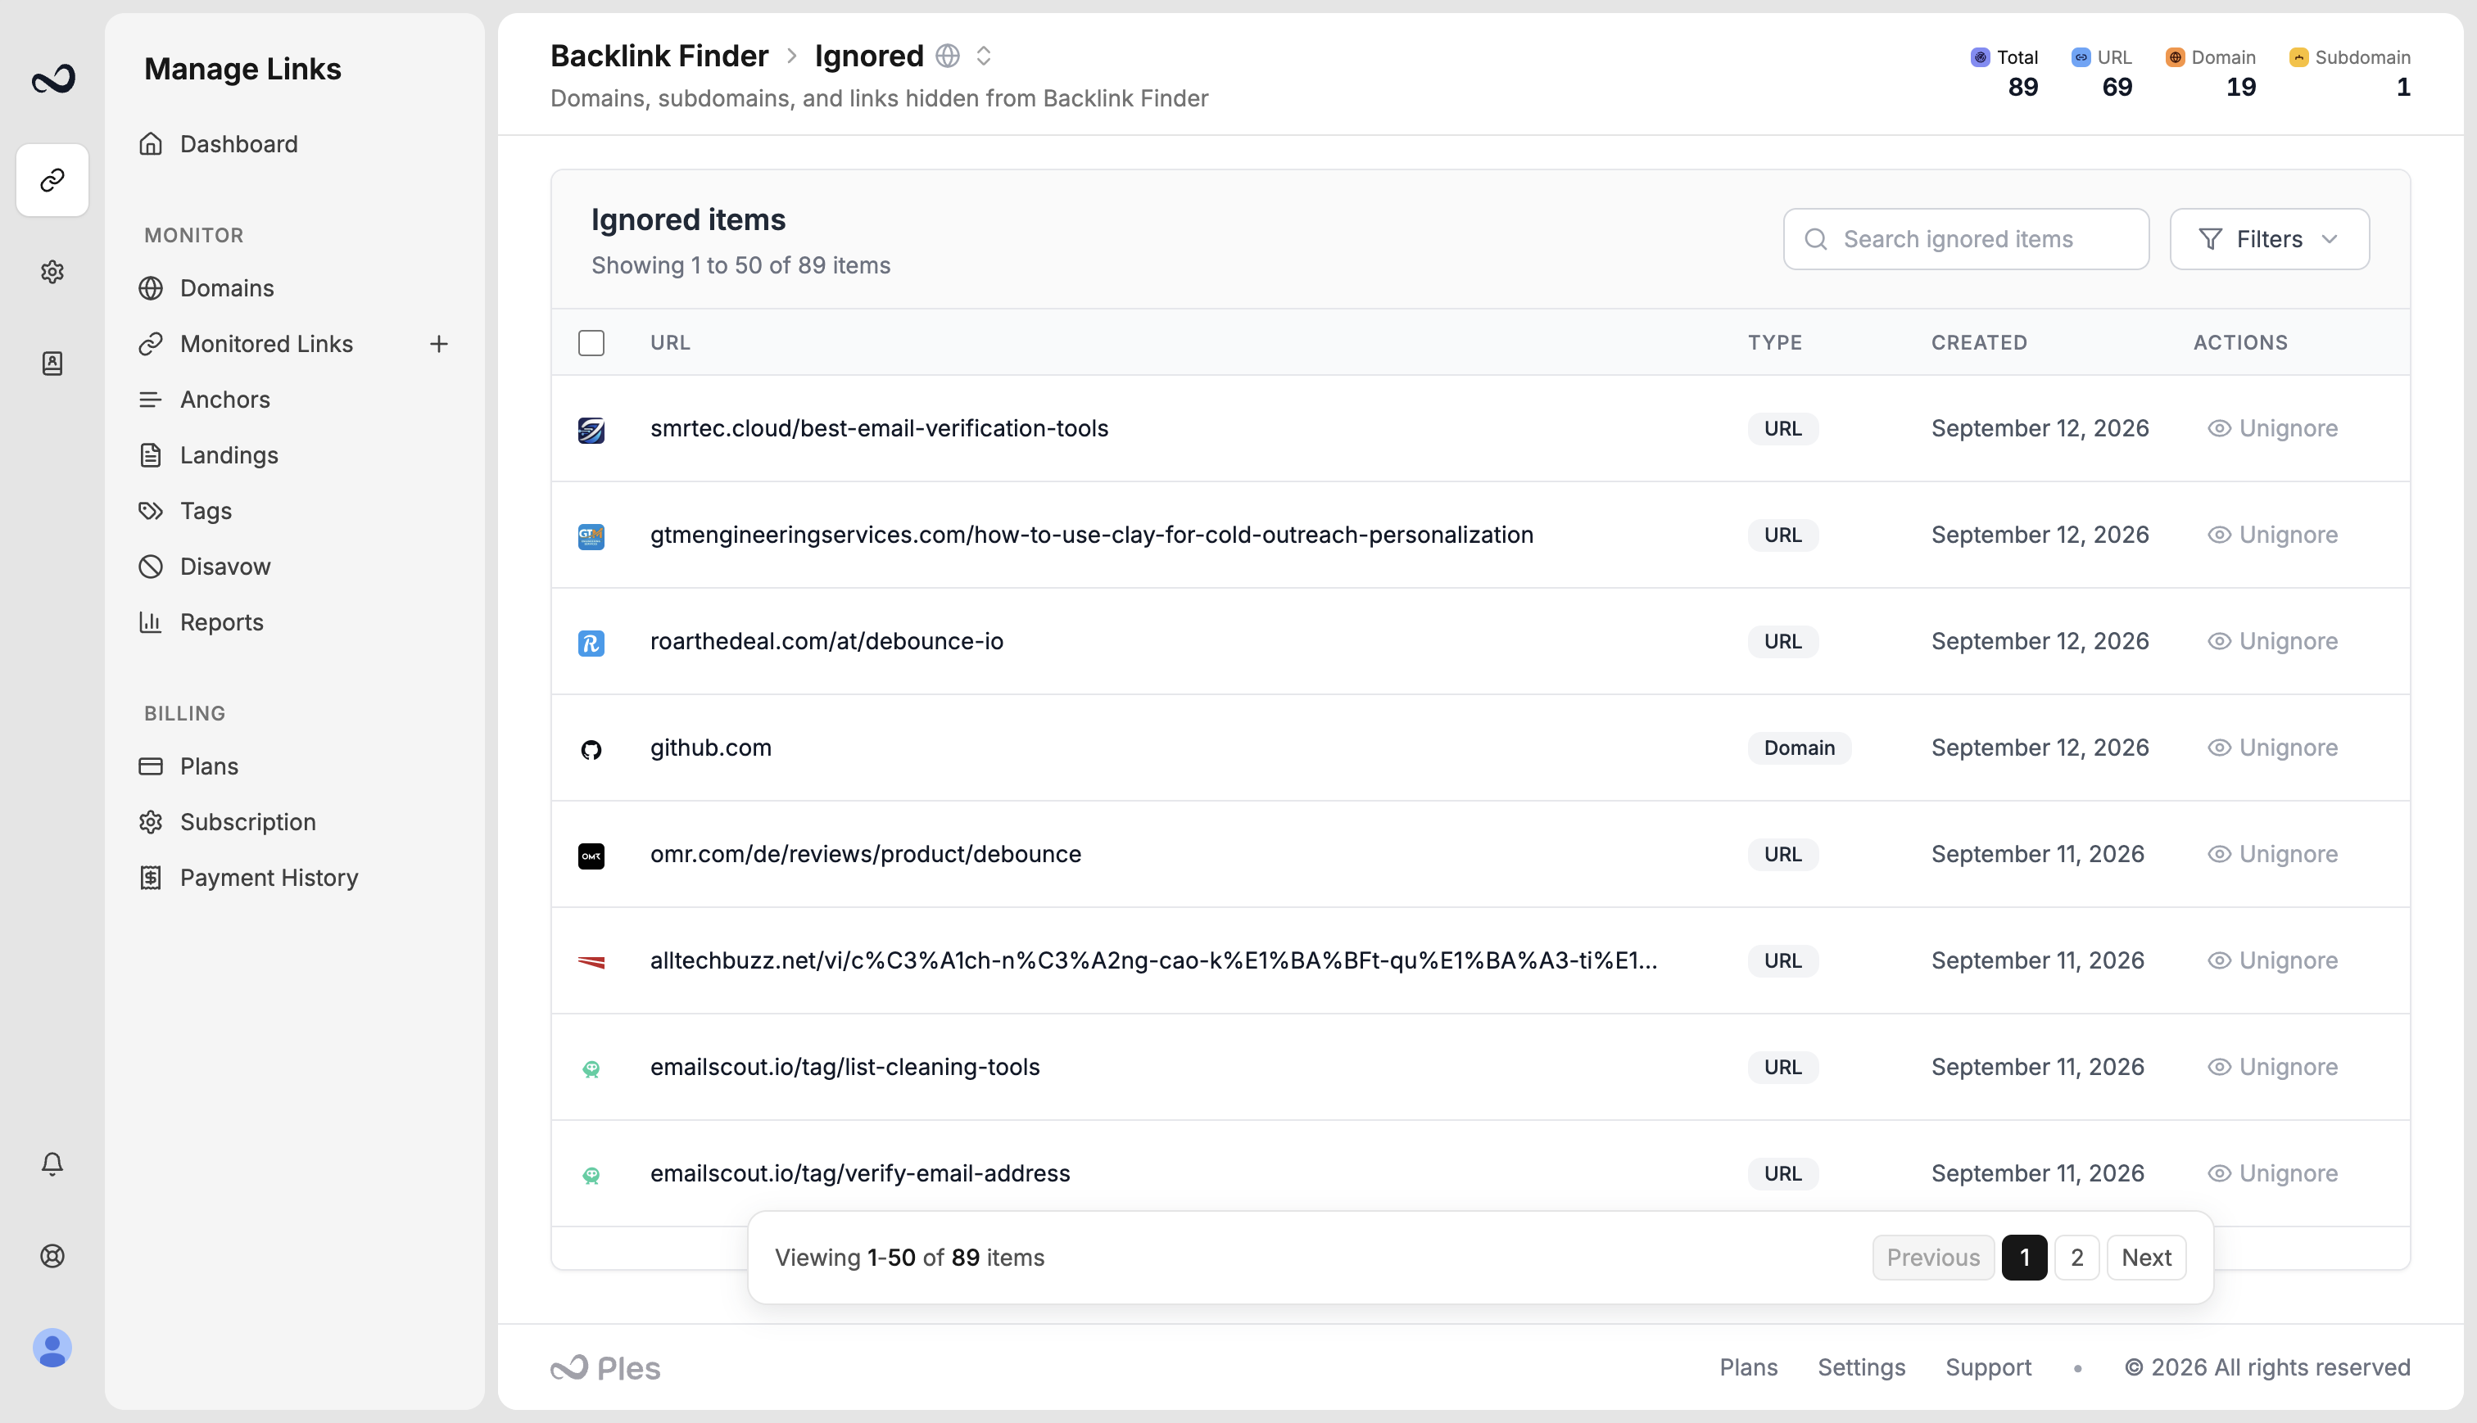Click the globe icon next to Ignored
The width and height of the screenshot is (2477, 1423).
coord(947,56)
